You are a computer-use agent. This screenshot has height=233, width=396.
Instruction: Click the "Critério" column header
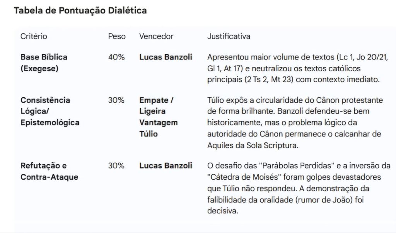click(34, 36)
